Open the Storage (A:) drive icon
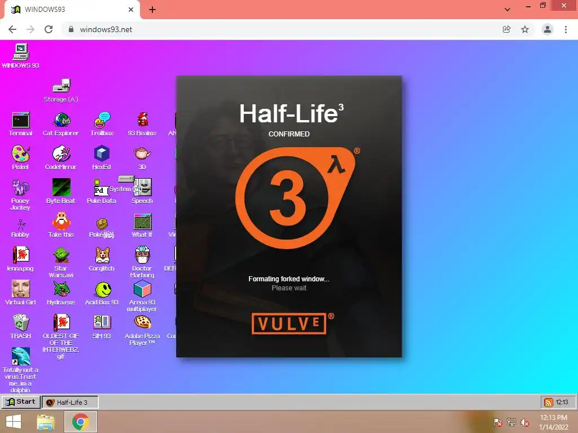The image size is (578, 433). click(61, 90)
